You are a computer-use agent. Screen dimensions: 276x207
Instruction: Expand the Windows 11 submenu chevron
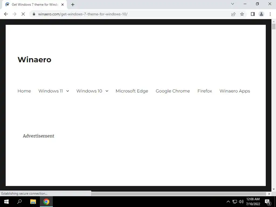point(68,91)
